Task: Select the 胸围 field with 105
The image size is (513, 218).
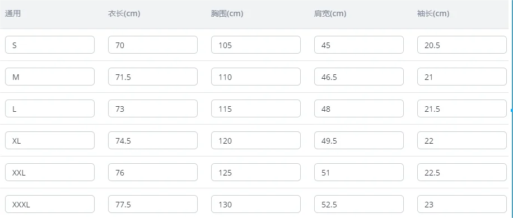Action: pos(256,45)
